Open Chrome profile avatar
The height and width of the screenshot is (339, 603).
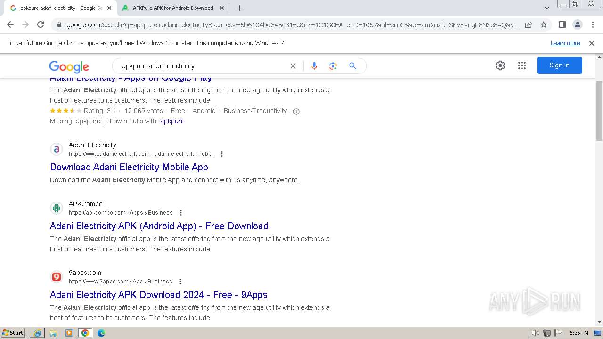click(578, 24)
